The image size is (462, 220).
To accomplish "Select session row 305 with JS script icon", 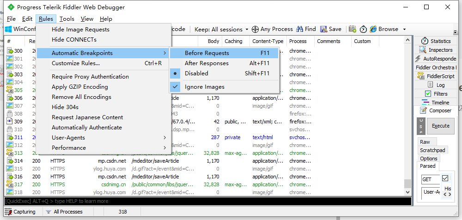I will (10, 90).
